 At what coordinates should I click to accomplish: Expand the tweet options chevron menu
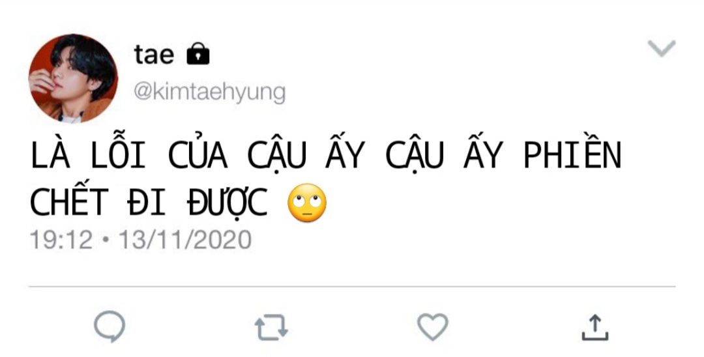click(x=662, y=48)
